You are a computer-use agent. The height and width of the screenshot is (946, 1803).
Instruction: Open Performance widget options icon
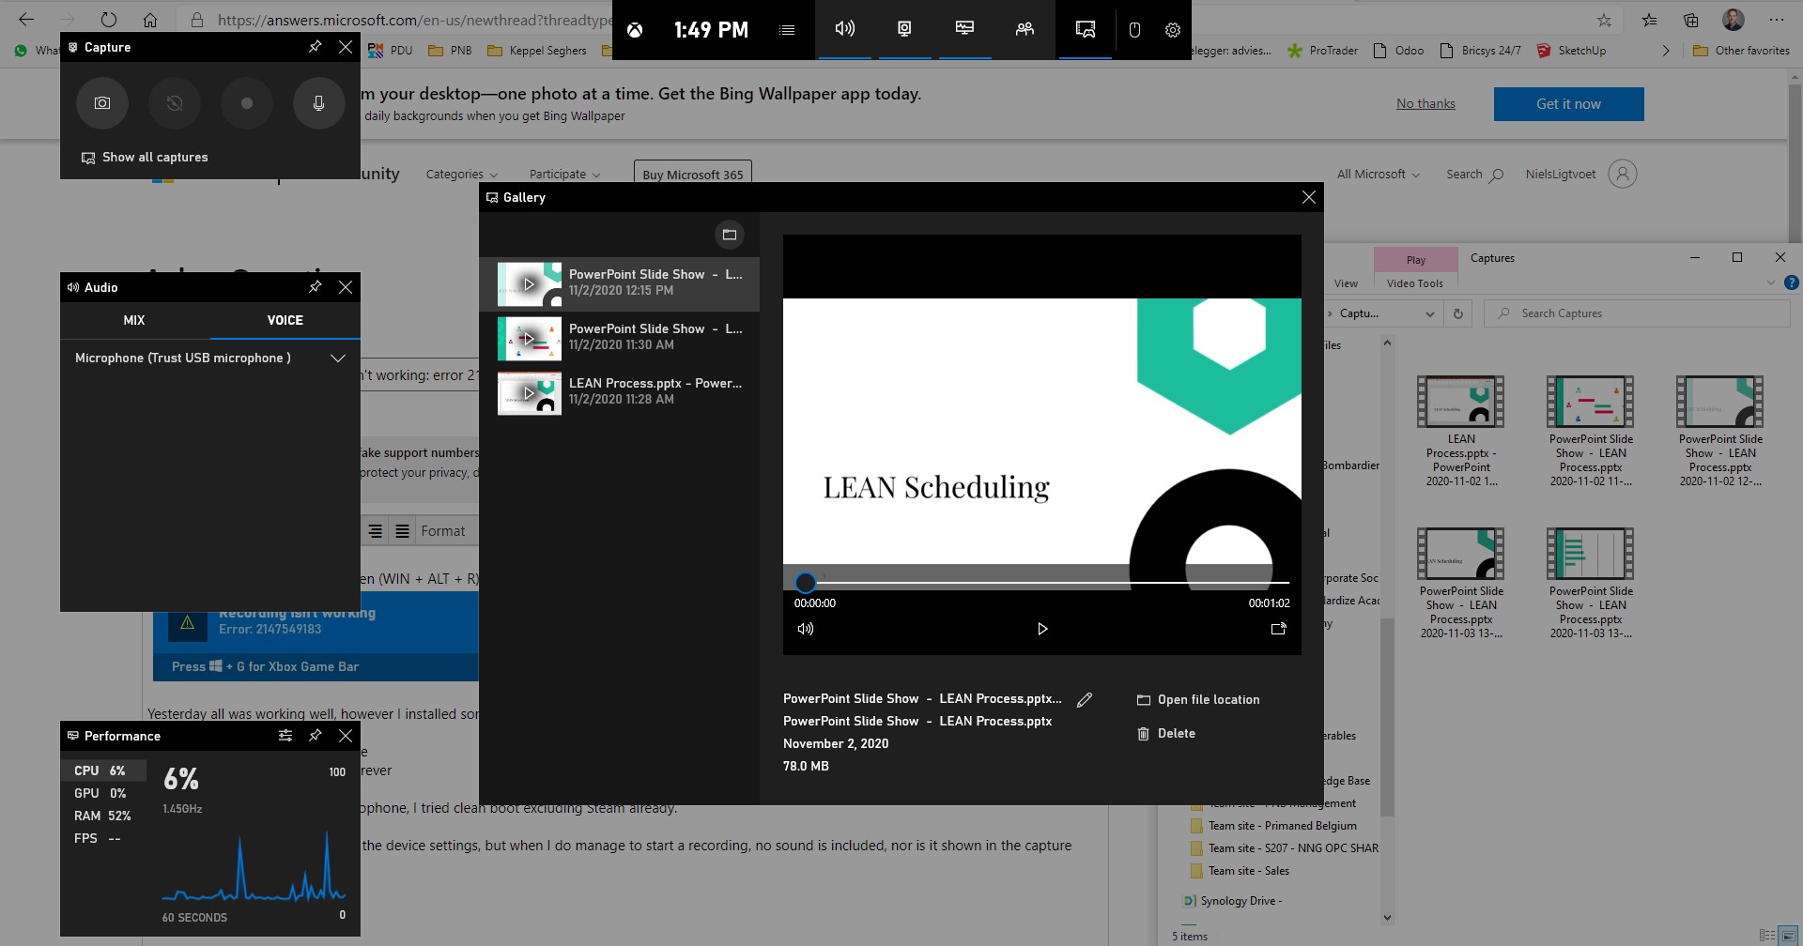tap(285, 736)
